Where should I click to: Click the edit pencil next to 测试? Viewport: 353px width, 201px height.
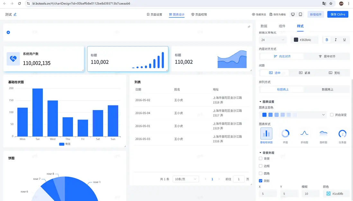tap(15, 14)
